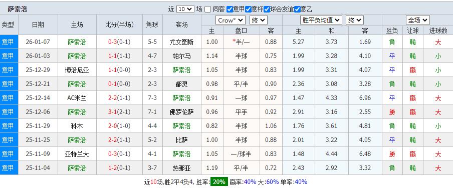Click score 0-3(0-1) of the 26-01-07 match

point(119,42)
